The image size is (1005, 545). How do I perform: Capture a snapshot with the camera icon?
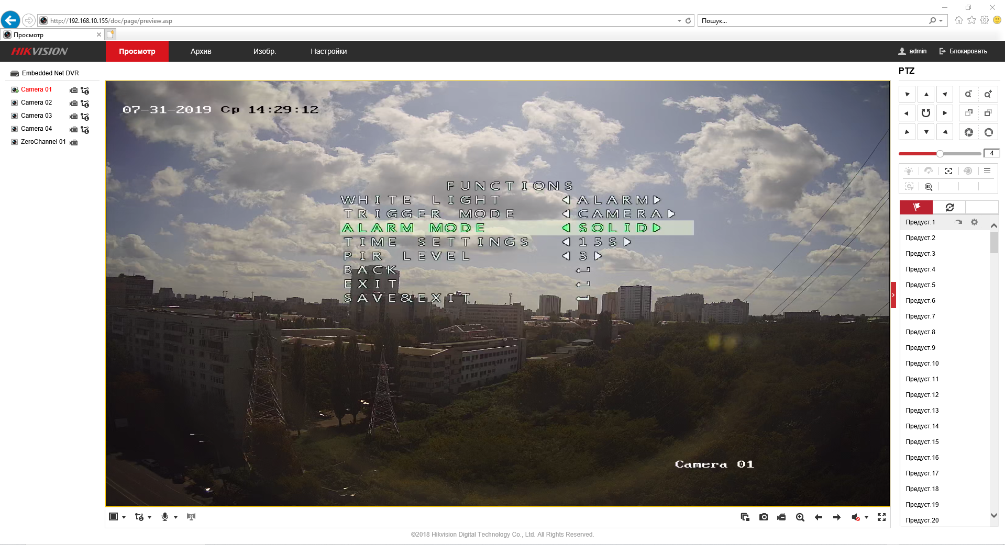pos(764,517)
